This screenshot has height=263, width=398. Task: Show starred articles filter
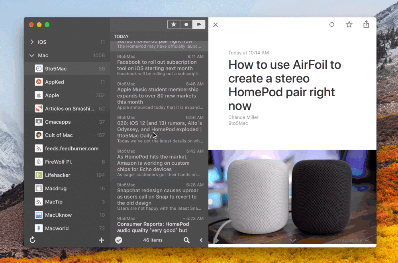174,25
